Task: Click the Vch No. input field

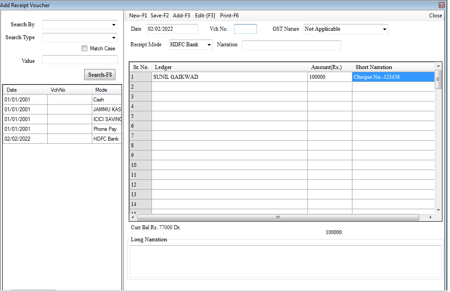Action: coord(245,29)
